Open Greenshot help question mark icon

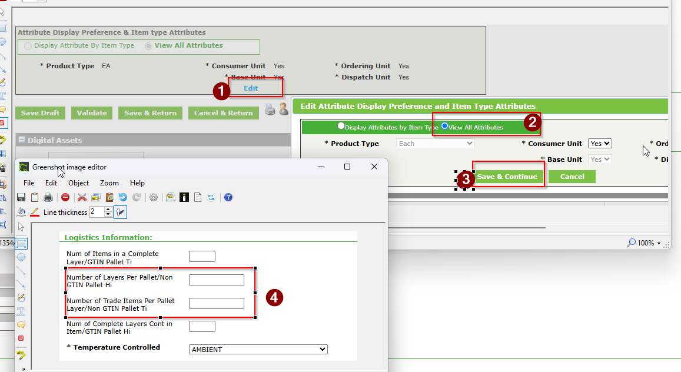228,198
